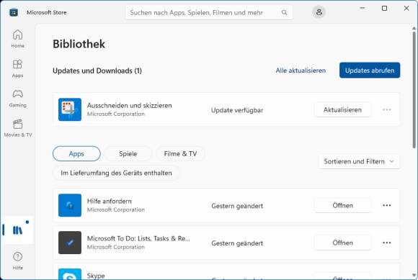Click the Skype app icon
Screen dimensions: 418x280
(x=70, y=274)
